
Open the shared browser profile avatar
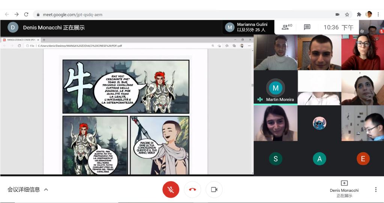(242, 46)
